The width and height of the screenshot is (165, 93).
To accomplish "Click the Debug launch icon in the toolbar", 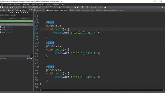I will coord(42,7).
